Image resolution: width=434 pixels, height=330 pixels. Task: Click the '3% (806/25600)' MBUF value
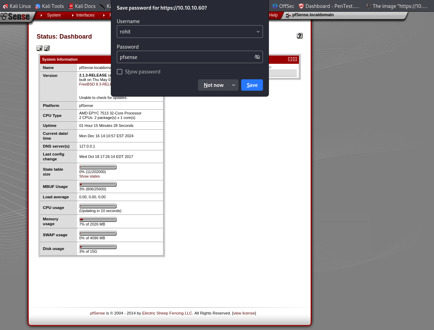tap(93, 189)
